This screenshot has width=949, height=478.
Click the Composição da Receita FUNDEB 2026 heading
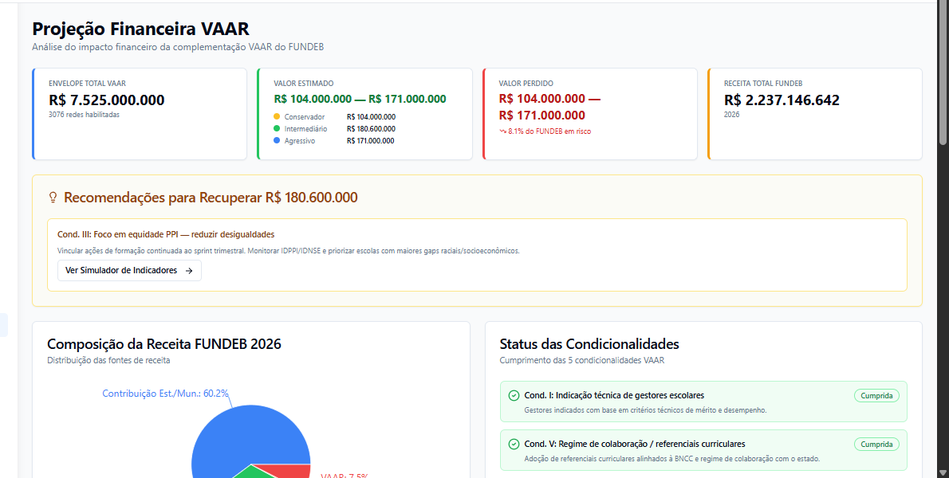164,344
